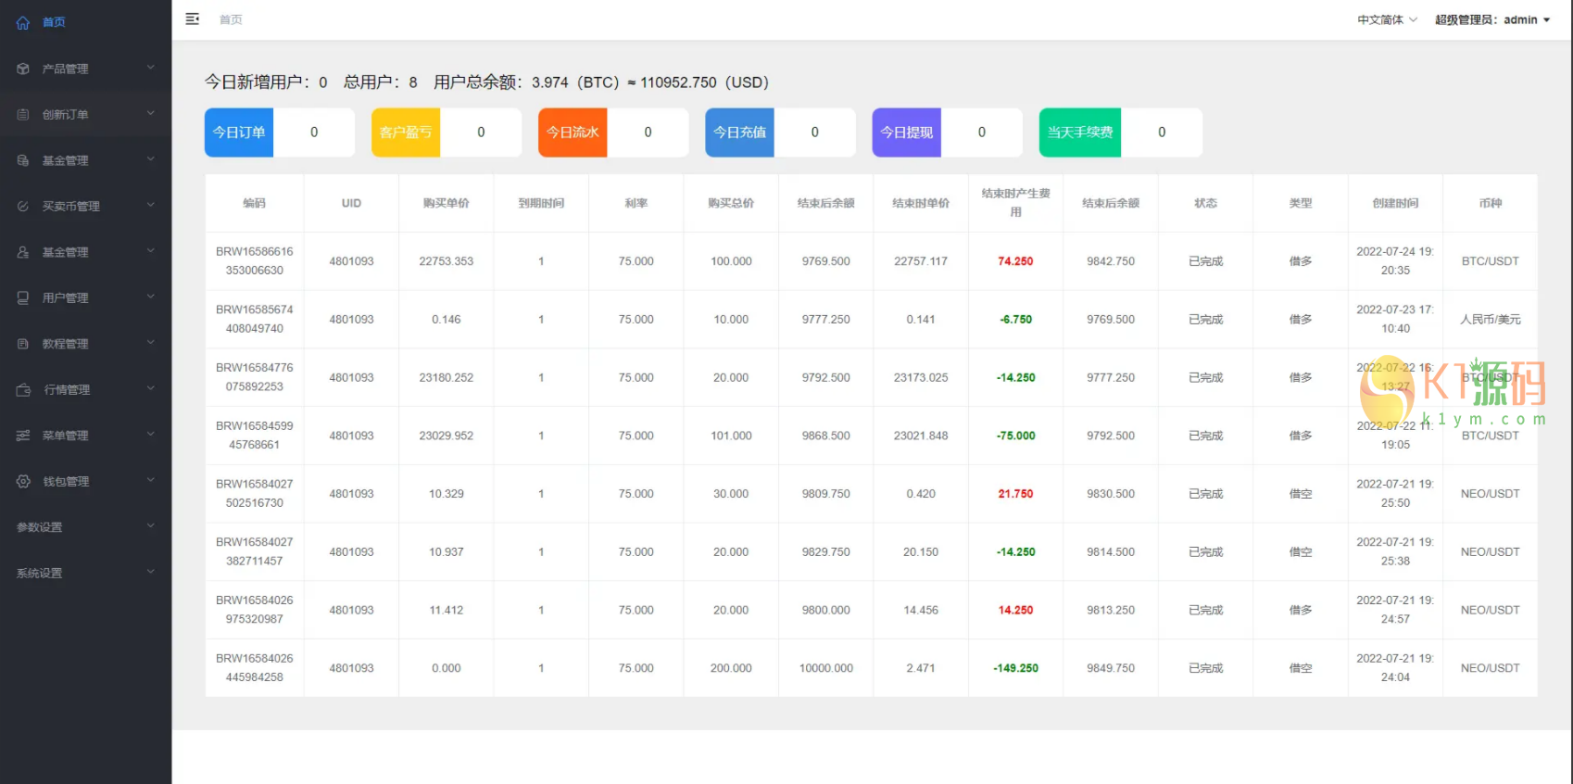Click the green 当天手续费 color label
The width and height of the screenshot is (1573, 784).
click(1079, 133)
